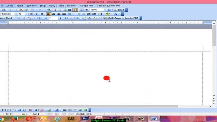Select the Text Box drawing tool
Viewport: 217px width, 122px height.
tap(14, 110)
